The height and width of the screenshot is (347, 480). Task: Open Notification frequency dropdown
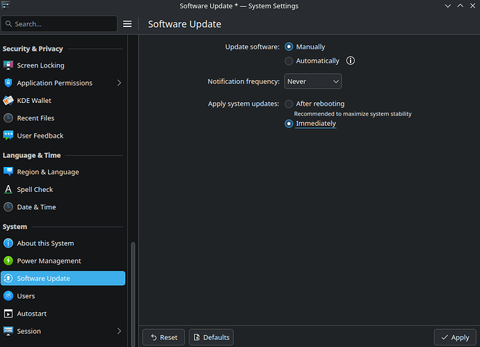point(312,81)
